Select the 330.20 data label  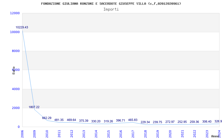pyautogui.click(x=96, y=121)
